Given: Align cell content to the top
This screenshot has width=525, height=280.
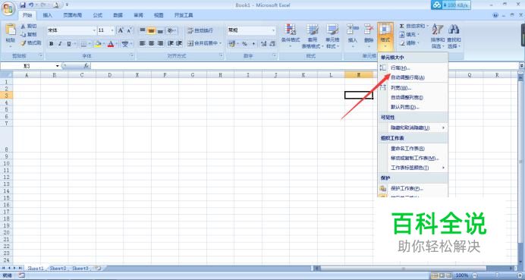Looking at the screenshot, I should pos(143,30).
